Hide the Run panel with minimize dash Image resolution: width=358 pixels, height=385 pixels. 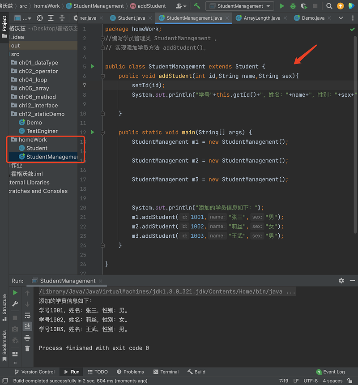click(352, 280)
